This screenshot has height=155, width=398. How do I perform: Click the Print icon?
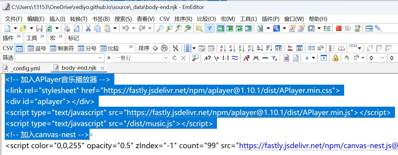[x=67, y=28]
